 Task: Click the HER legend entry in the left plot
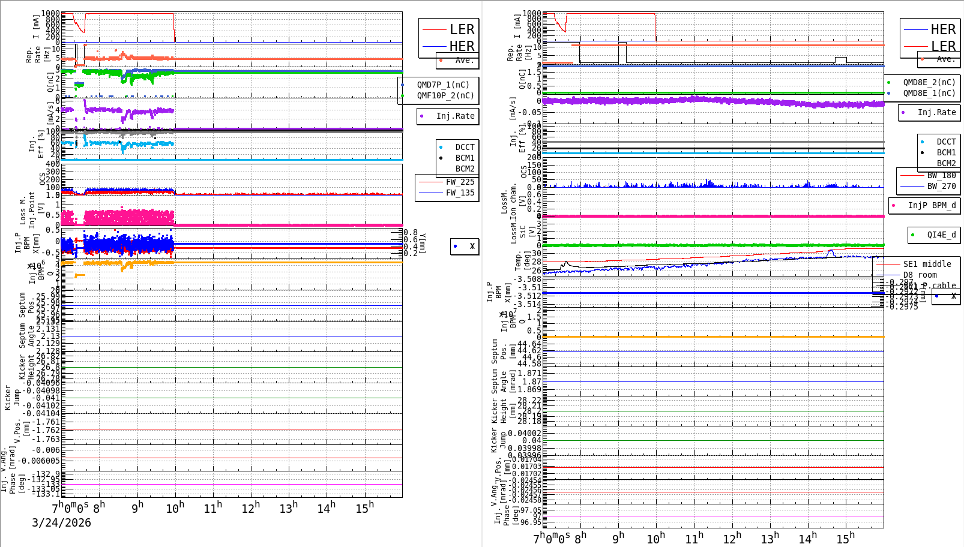tap(462, 46)
